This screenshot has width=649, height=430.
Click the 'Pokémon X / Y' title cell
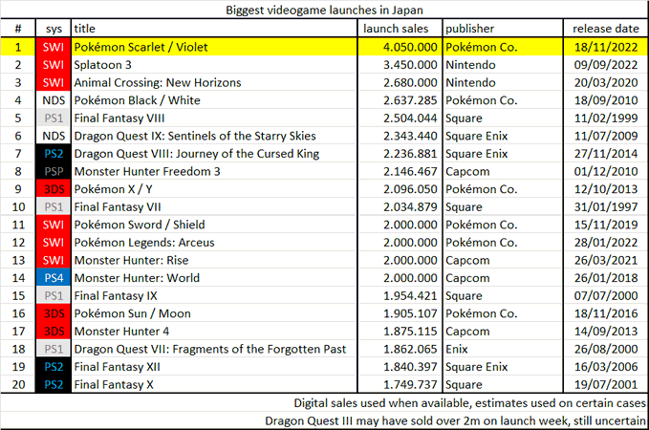point(114,189)
